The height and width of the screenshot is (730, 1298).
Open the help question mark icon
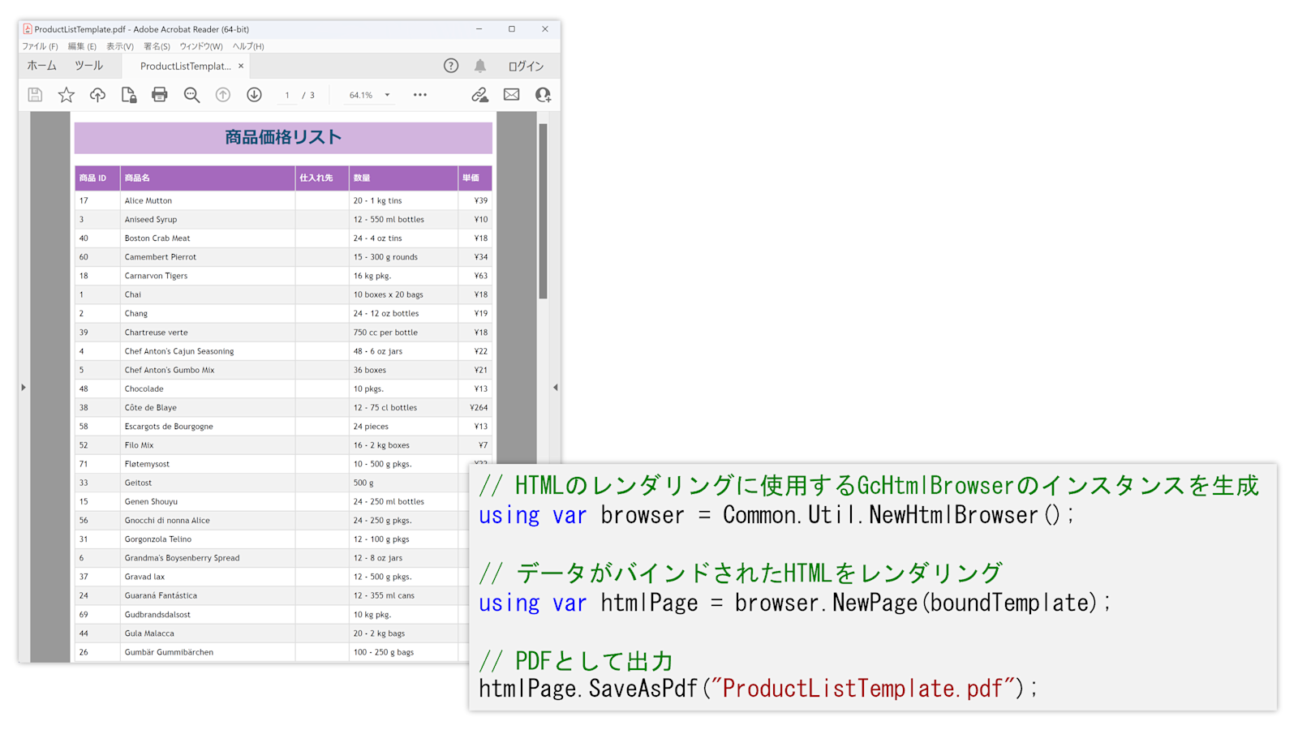(451, 66)
